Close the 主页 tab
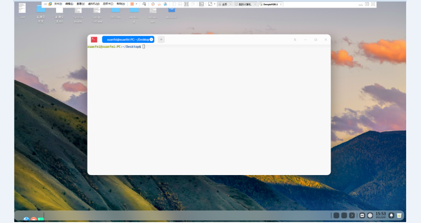The height and width of the screenshot is (223, 421). tap(230, 4)
